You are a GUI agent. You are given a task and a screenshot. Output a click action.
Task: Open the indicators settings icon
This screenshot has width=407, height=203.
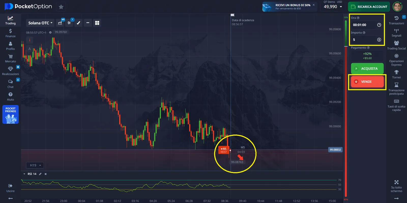tap(69, 23)
